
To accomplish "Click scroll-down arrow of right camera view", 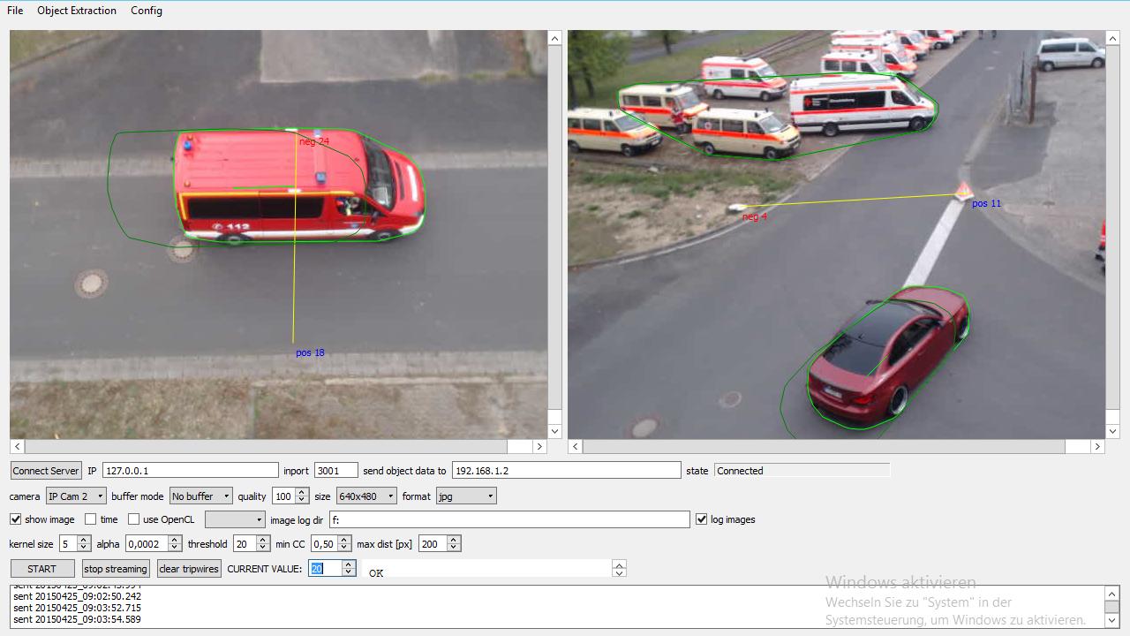I will pos(1112,431).
